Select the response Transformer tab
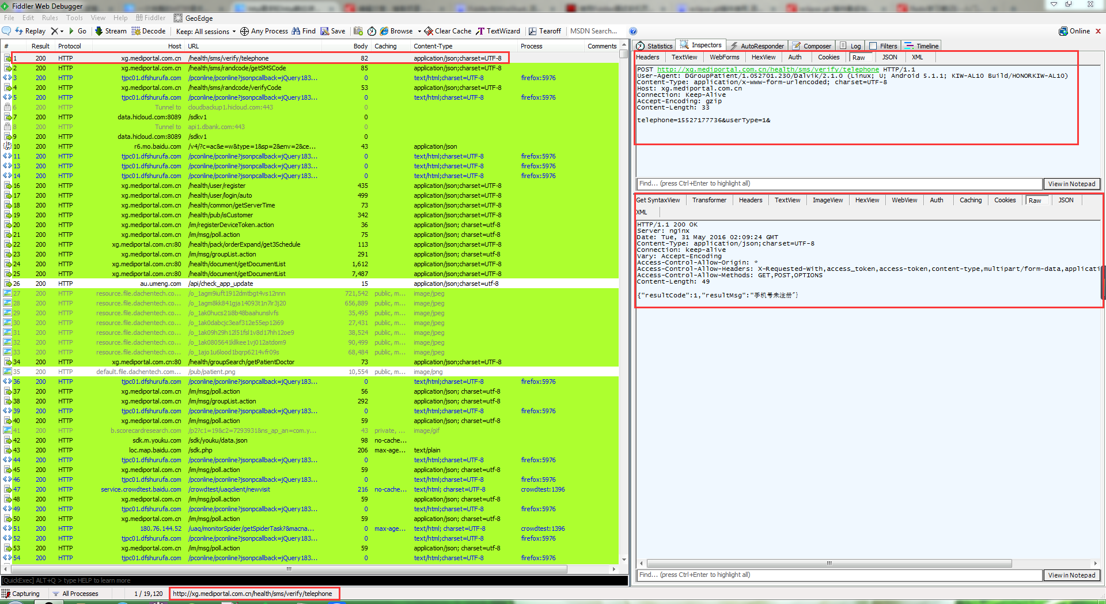This screenshot has width=1106, height=604. pos(709,200)
